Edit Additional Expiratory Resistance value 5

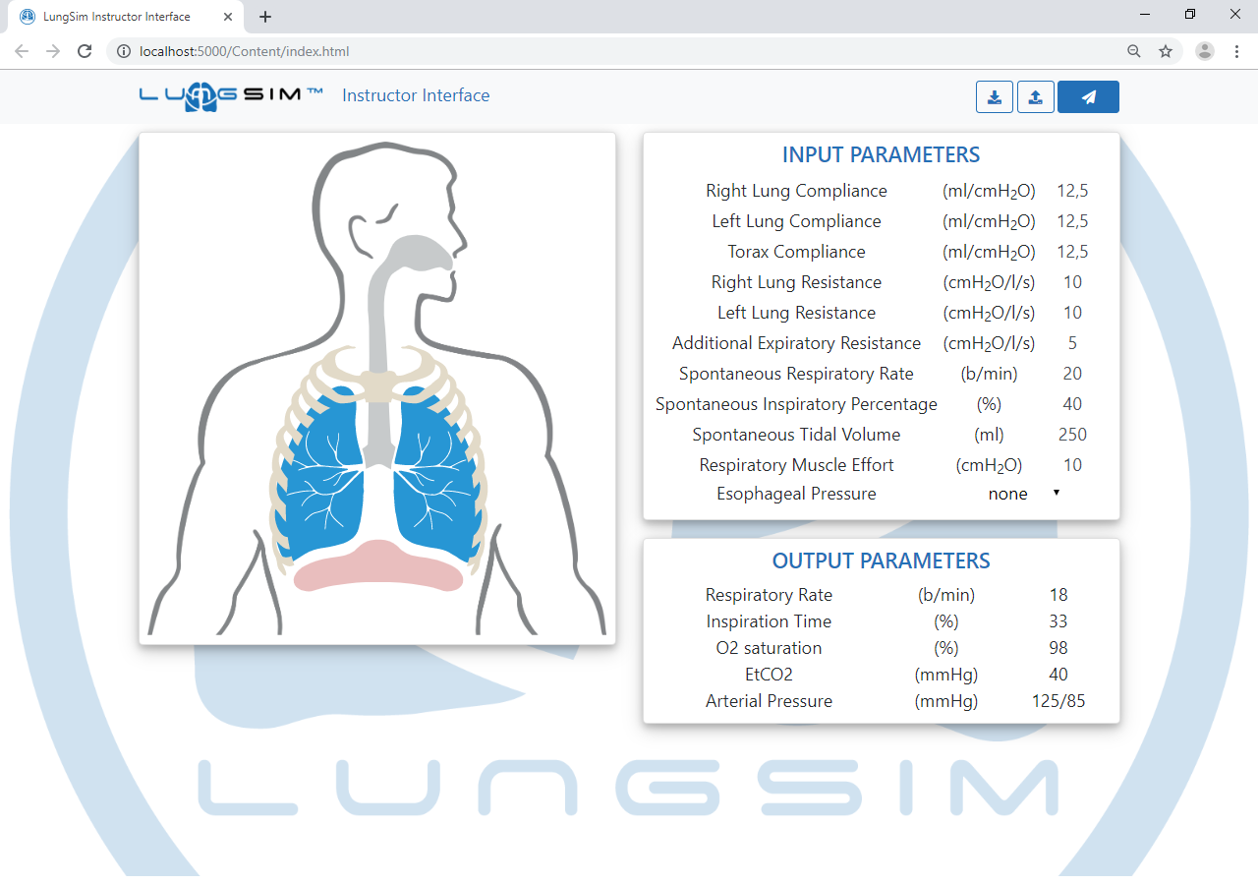coord(1072,343)
